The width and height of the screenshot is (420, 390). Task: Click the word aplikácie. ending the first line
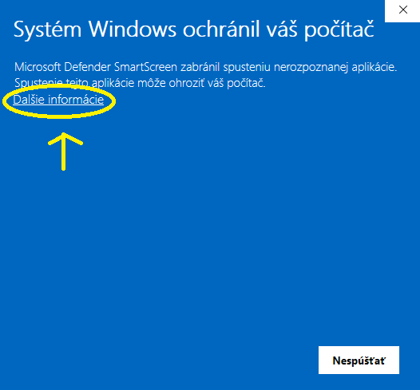[374, 68]
